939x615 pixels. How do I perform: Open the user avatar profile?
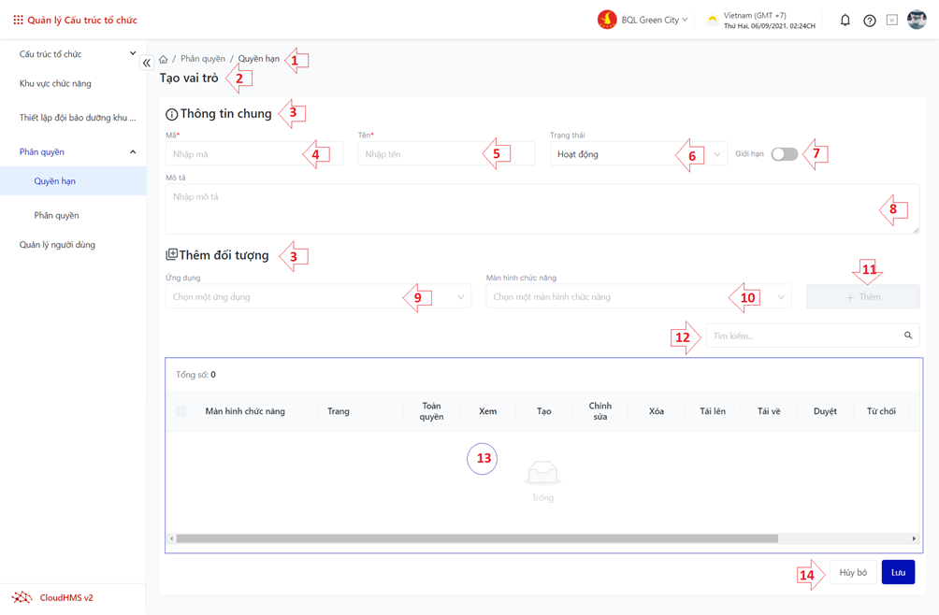pyautogui.click(x=917, y=20)
